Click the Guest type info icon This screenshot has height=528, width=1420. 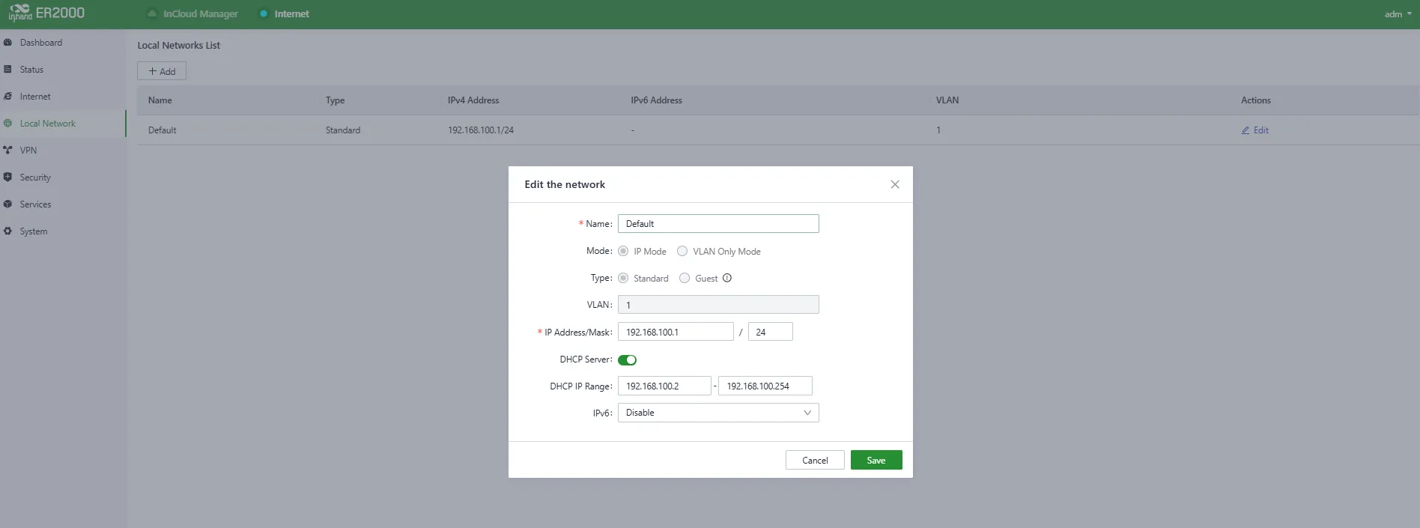click(726, 278)
